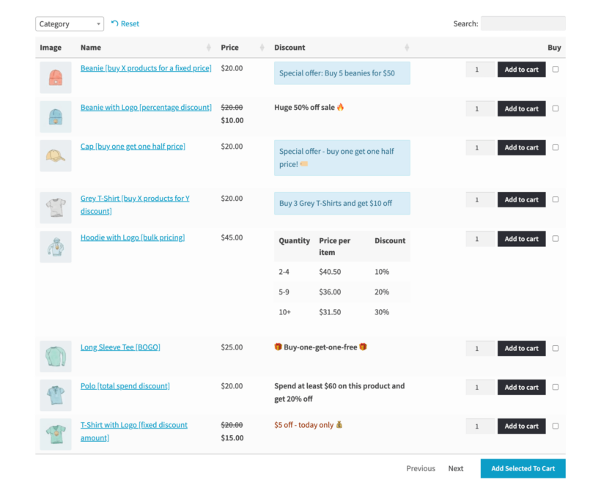Select the Buy checkbox for the Polo
The width and height of the screenshot is (601, 499).
(x=555, y=387)
